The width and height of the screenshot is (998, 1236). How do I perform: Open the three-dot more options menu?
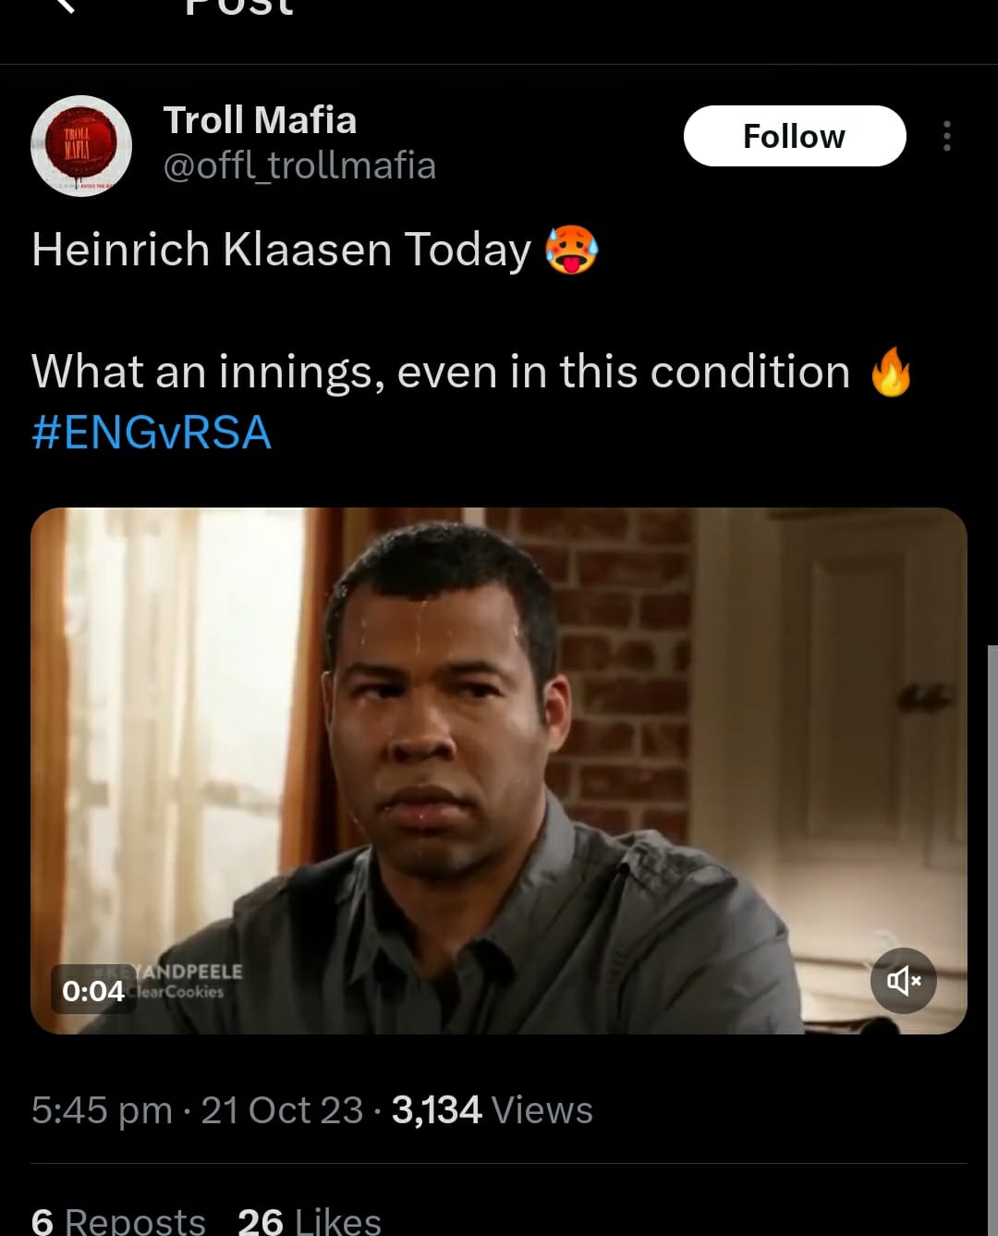click(x=946, y=136)
